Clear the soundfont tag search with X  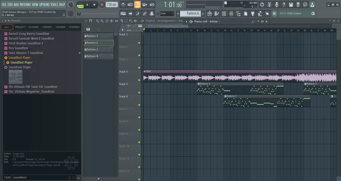[78, 178]
